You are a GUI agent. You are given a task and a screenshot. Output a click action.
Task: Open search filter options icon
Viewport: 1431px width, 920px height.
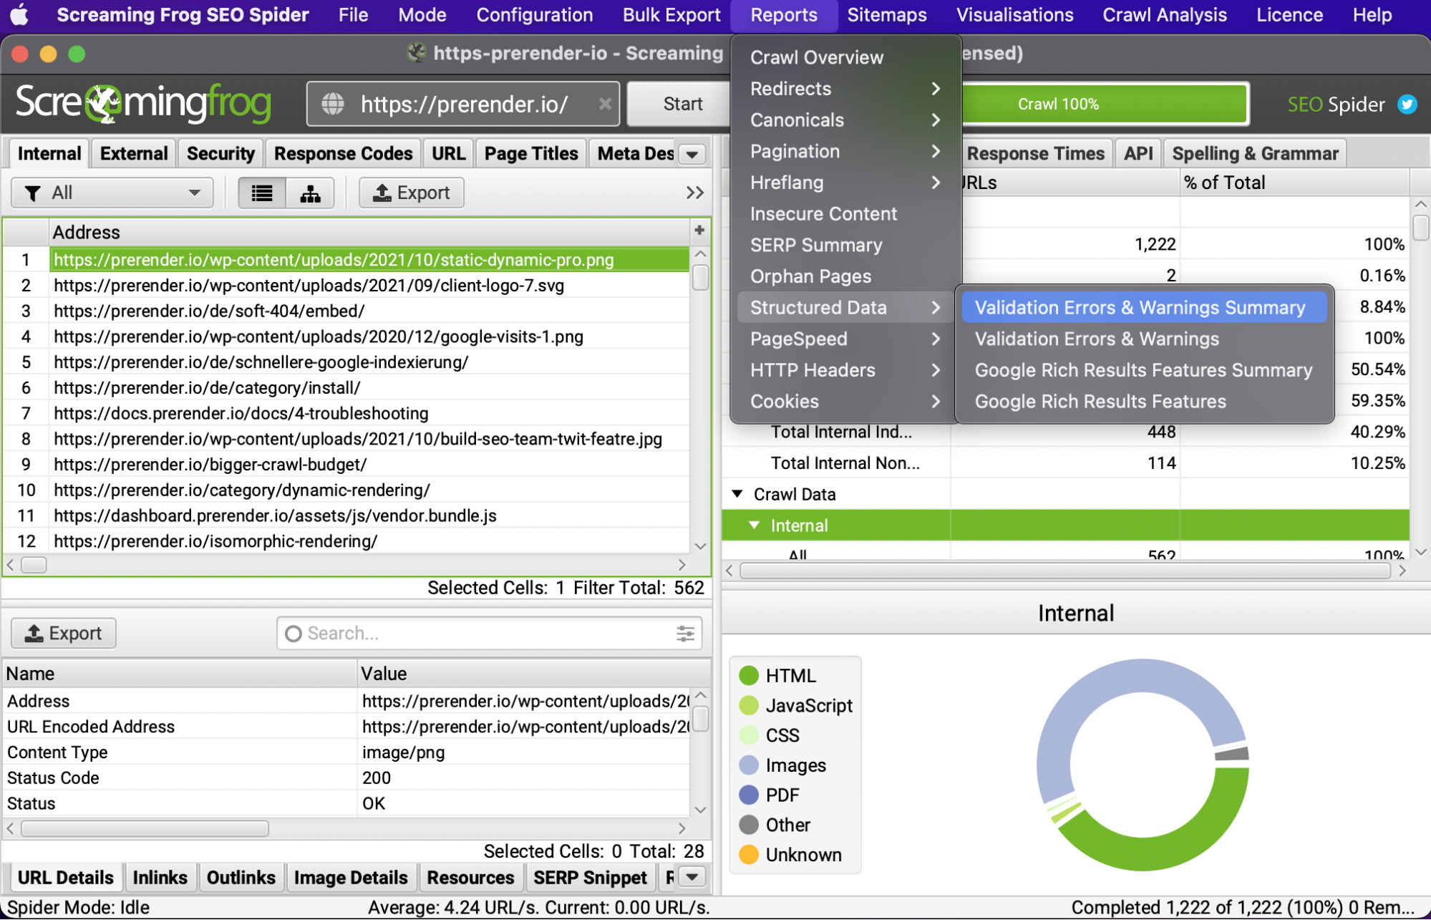685,633
